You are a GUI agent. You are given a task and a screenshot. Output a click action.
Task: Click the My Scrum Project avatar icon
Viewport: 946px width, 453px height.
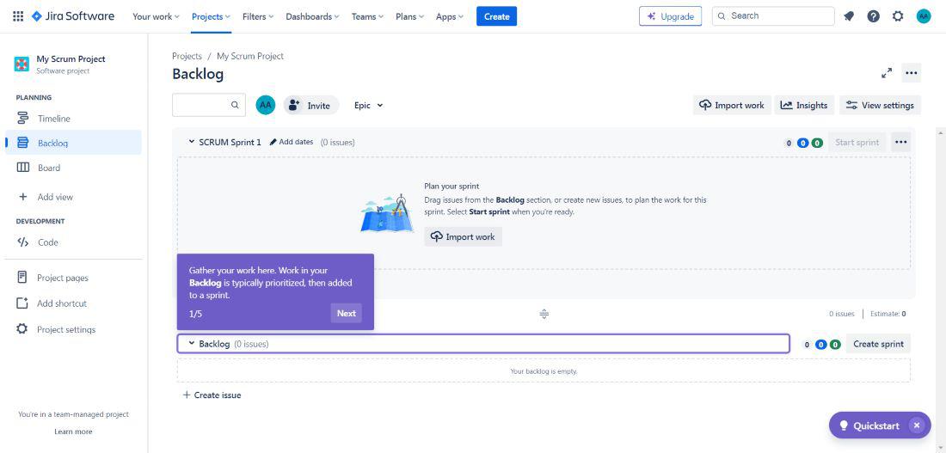[21, 64]
